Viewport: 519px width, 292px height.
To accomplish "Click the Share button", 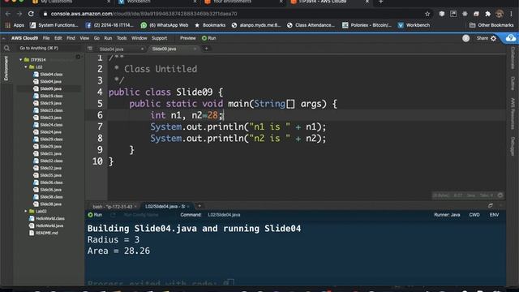I will pos(483,38).
